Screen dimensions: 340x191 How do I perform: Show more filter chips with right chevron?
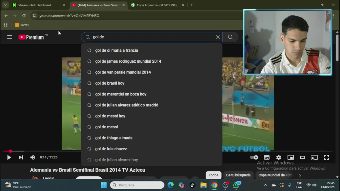point(300,175)
